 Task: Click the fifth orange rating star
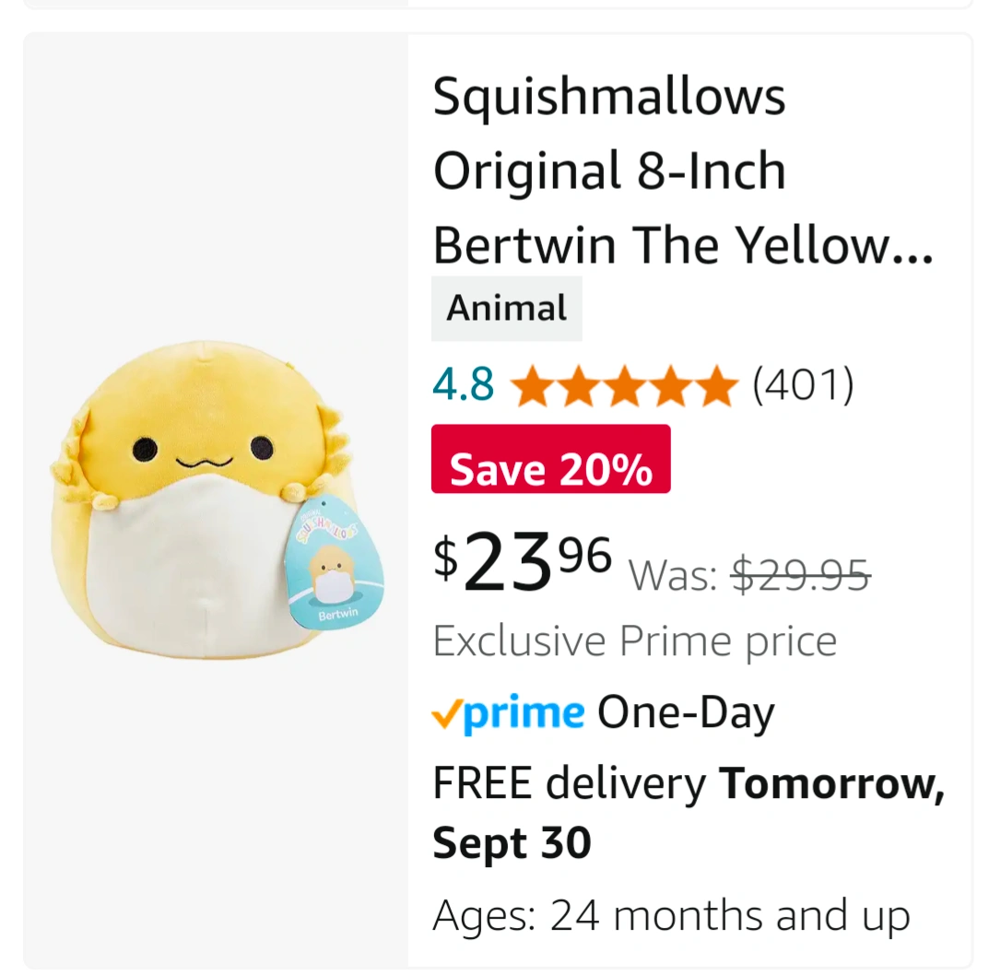click(715, 387)
